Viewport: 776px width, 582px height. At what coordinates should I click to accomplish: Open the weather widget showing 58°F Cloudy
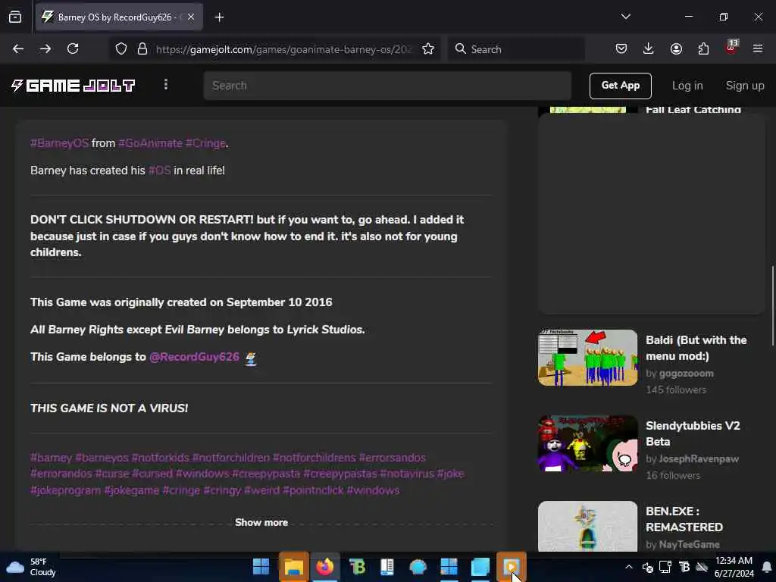tap(32, 567)
